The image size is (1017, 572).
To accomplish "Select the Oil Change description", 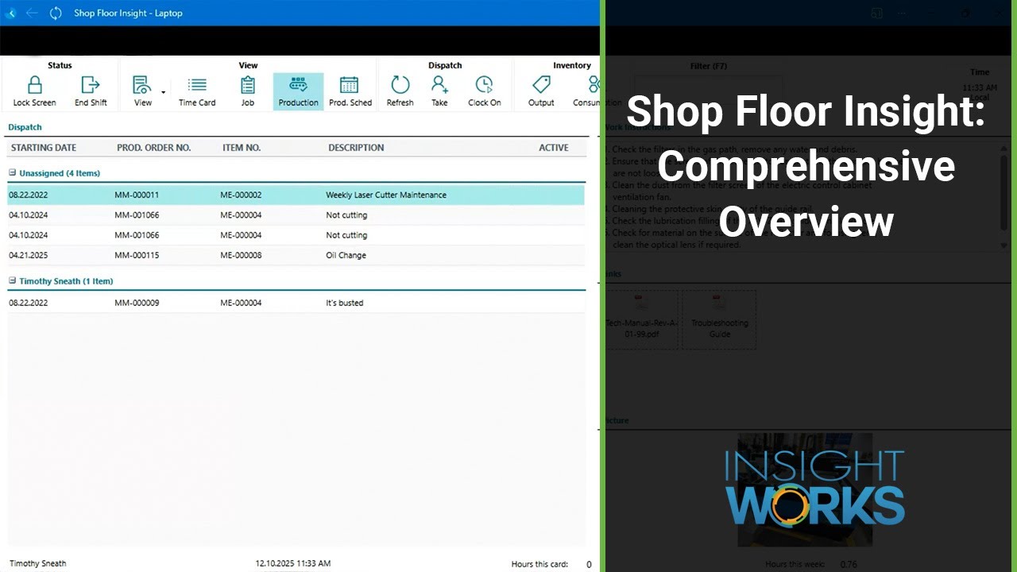I will click(x=346, y=255).
